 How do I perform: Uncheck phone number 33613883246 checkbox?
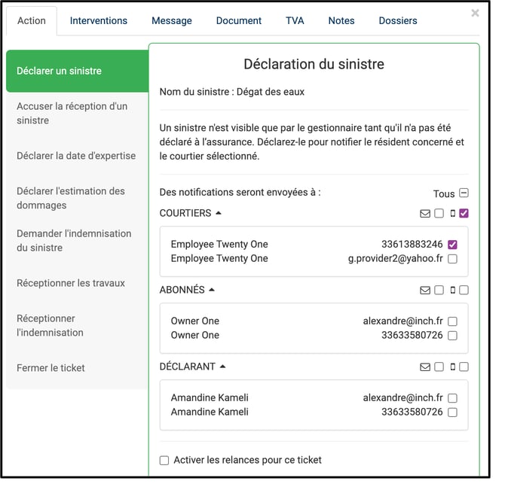(x=452, y=245)
